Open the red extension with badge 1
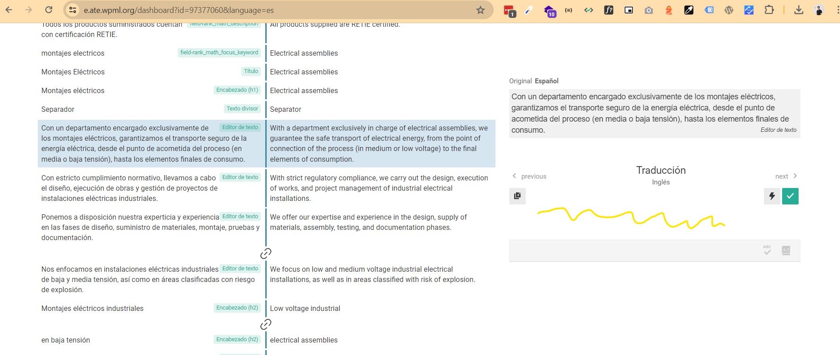 [x=509, y=11]
